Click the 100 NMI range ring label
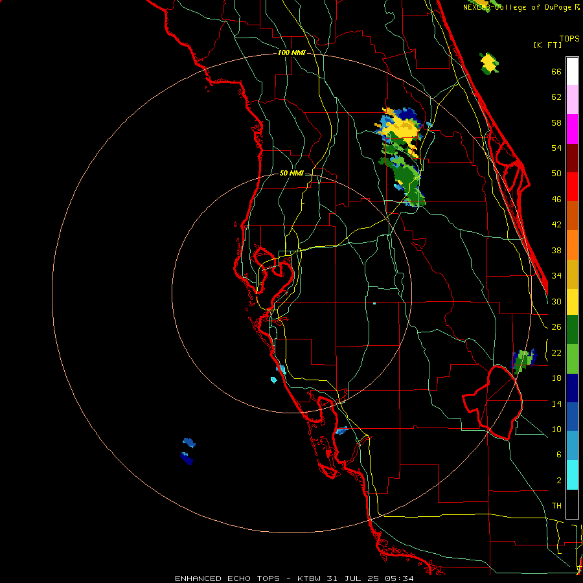The height and width of the screenshot is (583, 583). click(291, 53)
